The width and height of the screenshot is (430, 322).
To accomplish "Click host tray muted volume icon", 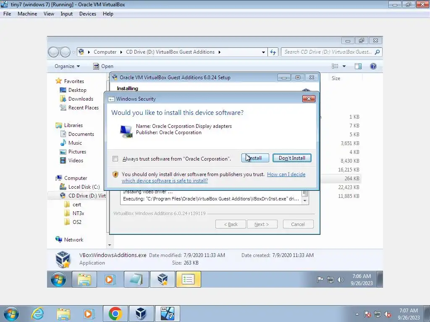I will coord(388,314).
